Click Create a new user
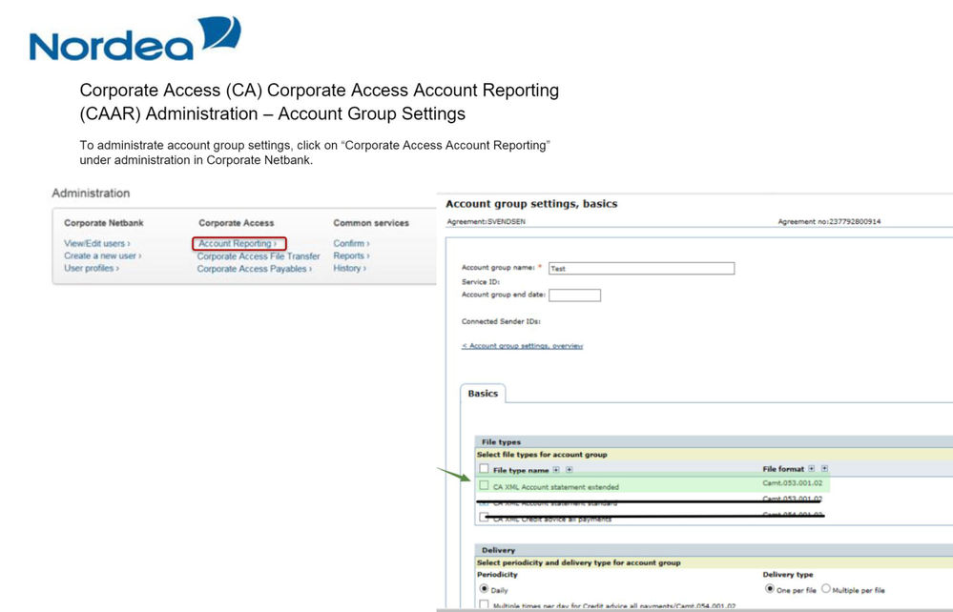 [x=103, y=255]
